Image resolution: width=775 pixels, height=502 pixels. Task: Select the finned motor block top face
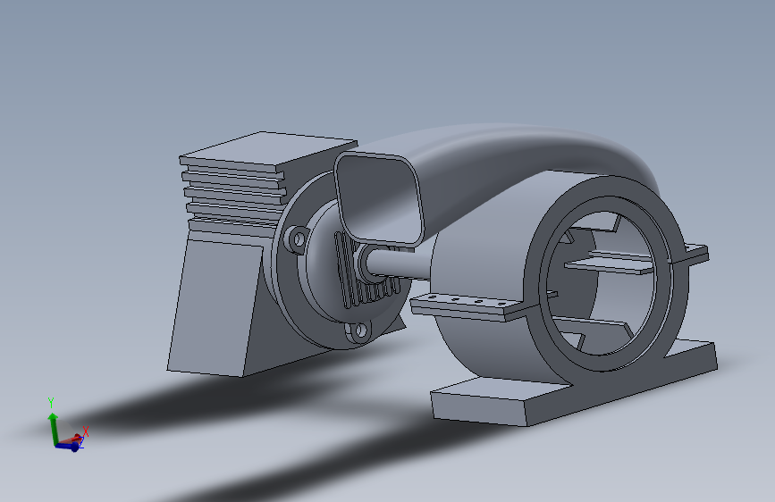tap(269, 148)
